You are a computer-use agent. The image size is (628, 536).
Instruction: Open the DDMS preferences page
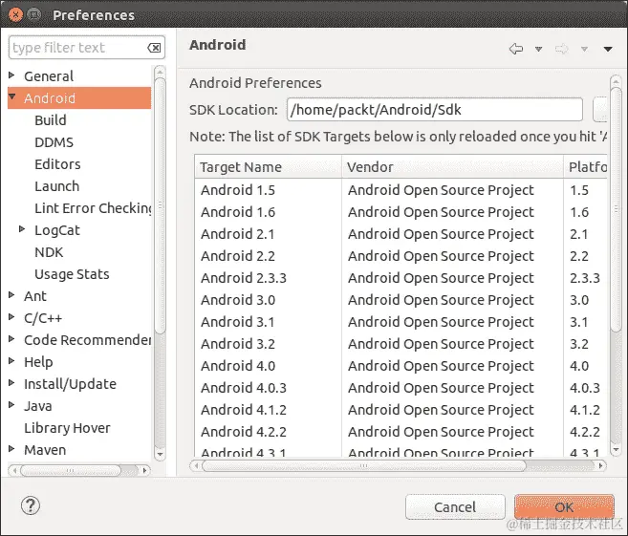(x=54, y=142)
